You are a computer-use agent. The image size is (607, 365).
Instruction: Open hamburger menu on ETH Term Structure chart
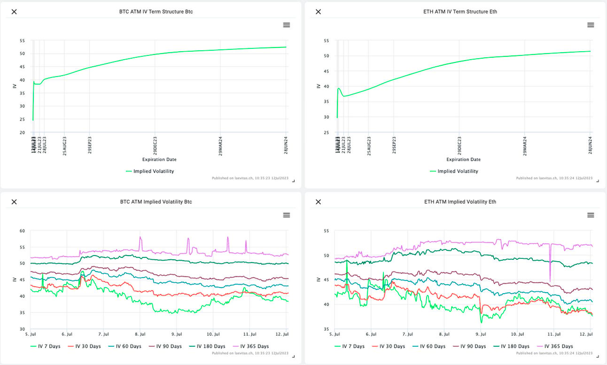pos(591,25)
